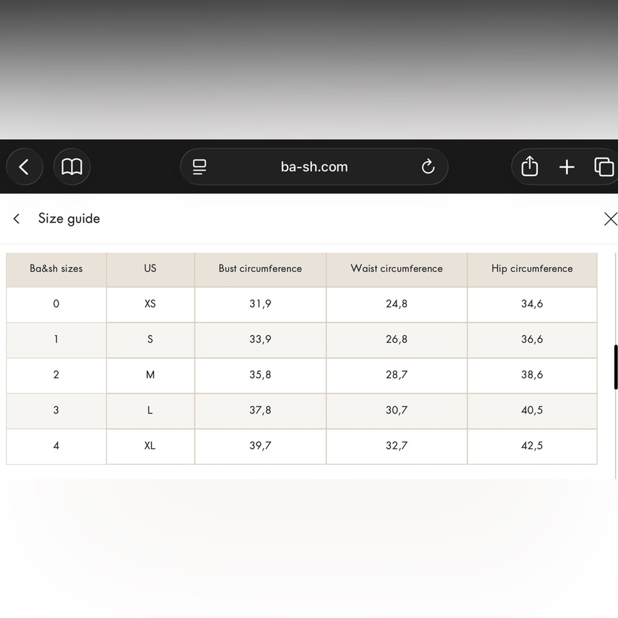Viewport: 618px width, 618px height.
Task: Select the M size row cell
Action: pos(150,375)
